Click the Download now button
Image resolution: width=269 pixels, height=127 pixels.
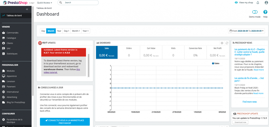(240, 122)
